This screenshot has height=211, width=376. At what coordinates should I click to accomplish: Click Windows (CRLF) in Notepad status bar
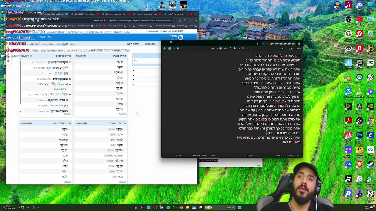click(199, 155)
